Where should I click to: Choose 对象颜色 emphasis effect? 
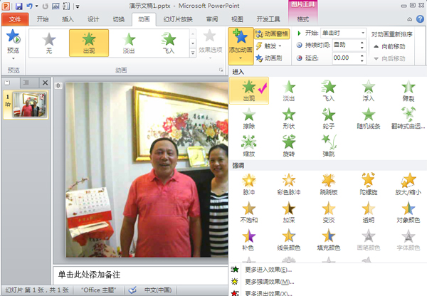click(408, 212)
